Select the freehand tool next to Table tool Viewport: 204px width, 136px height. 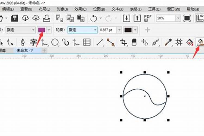point(76,42)
